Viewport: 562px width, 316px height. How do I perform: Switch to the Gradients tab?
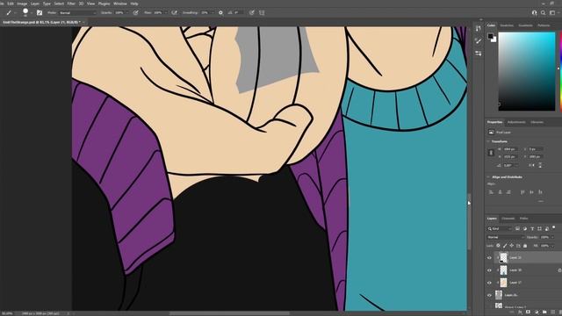click(525, 25)
